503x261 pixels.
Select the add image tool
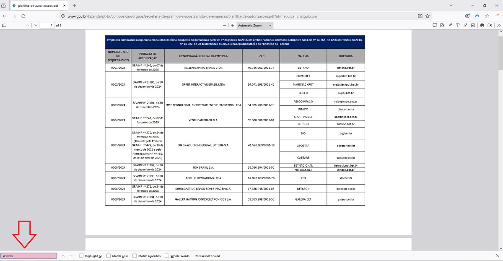point(473,25)
